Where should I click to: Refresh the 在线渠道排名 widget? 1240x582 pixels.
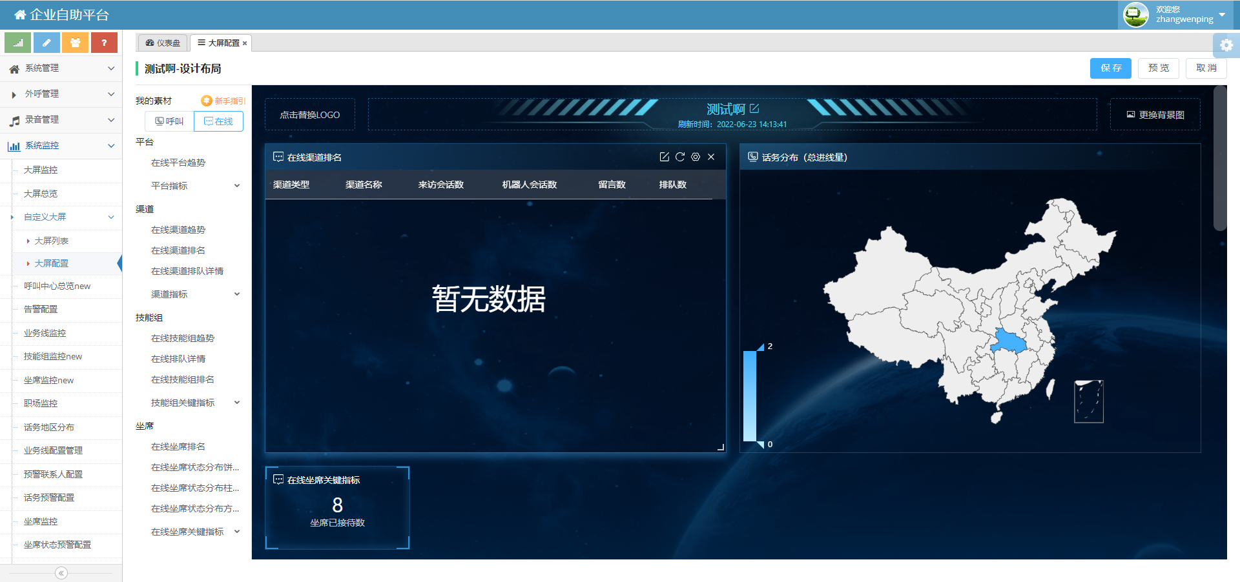pyautogui.click(x=680, y=157)
